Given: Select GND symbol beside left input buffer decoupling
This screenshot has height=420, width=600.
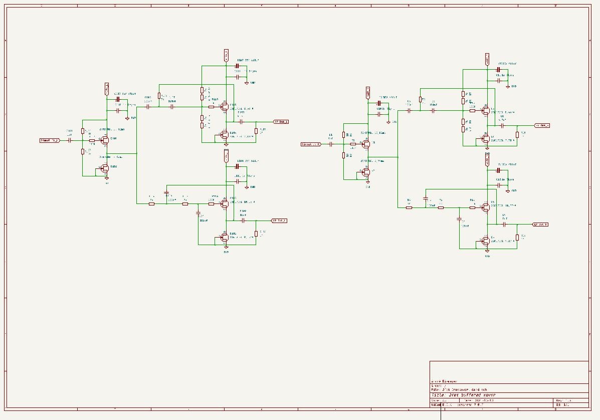Looking at the screenshot, I should tap(127, 118).
